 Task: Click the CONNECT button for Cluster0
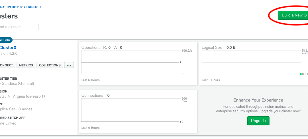pyautogui.click(x=7, y=65)
